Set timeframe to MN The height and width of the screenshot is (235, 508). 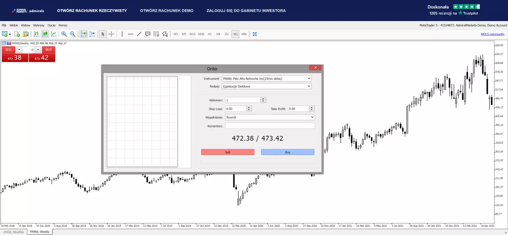[244, 34]
